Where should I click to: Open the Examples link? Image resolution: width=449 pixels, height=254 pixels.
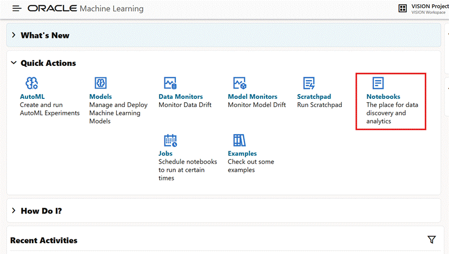242,153
